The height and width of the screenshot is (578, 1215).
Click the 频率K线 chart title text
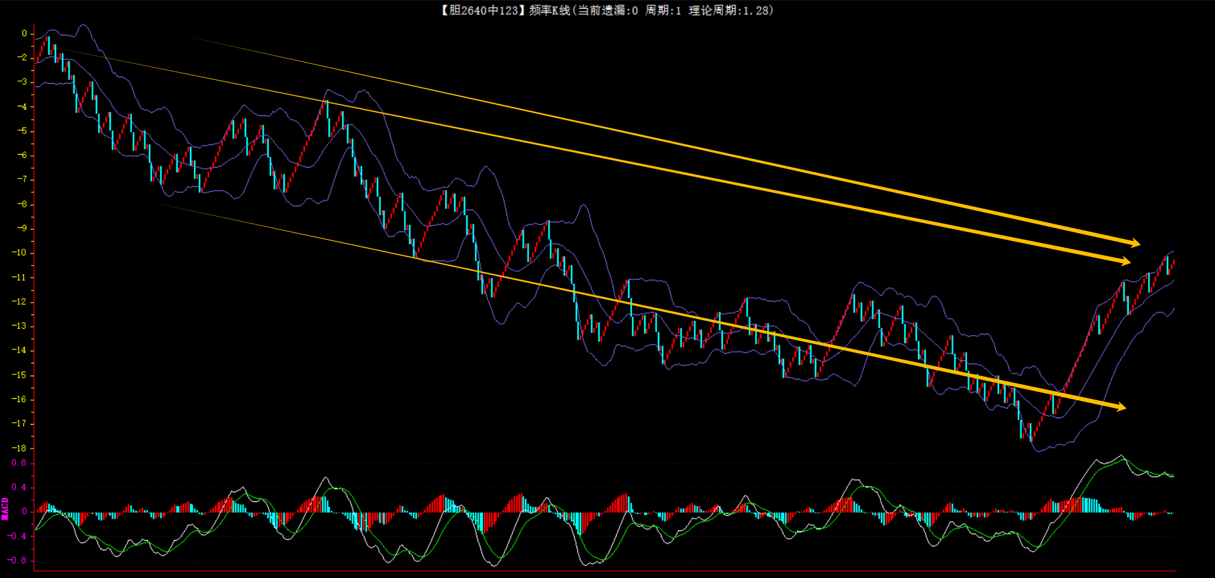(x=549, y=10)
